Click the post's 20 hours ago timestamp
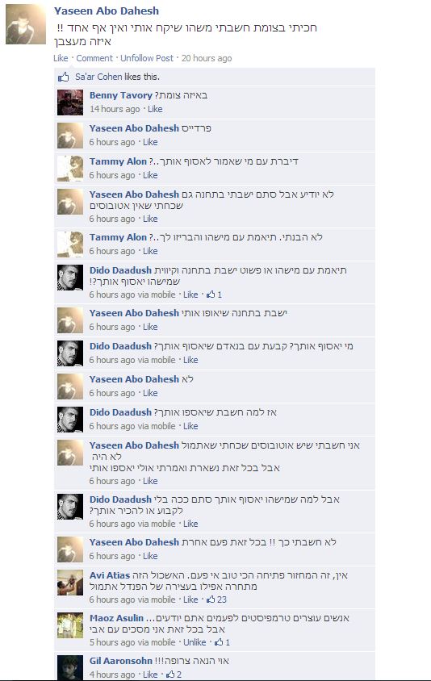Image resolution: width=431 pixels, height=681 pixels. click(x=207, y=58)
